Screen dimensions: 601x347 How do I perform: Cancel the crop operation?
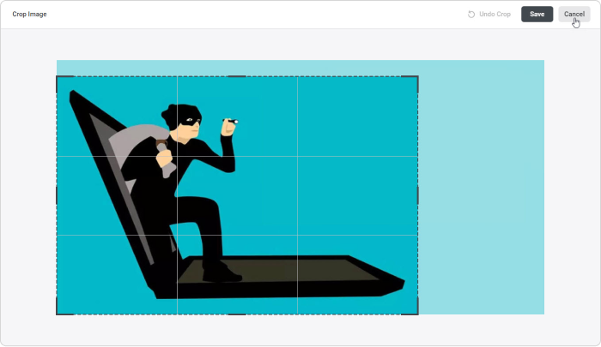pyautogui.click(x=574, y=15)
